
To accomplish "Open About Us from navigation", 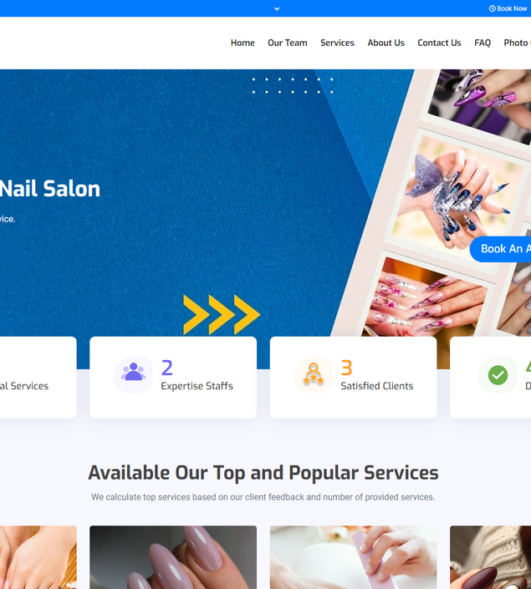I will (x=385, y=43).
